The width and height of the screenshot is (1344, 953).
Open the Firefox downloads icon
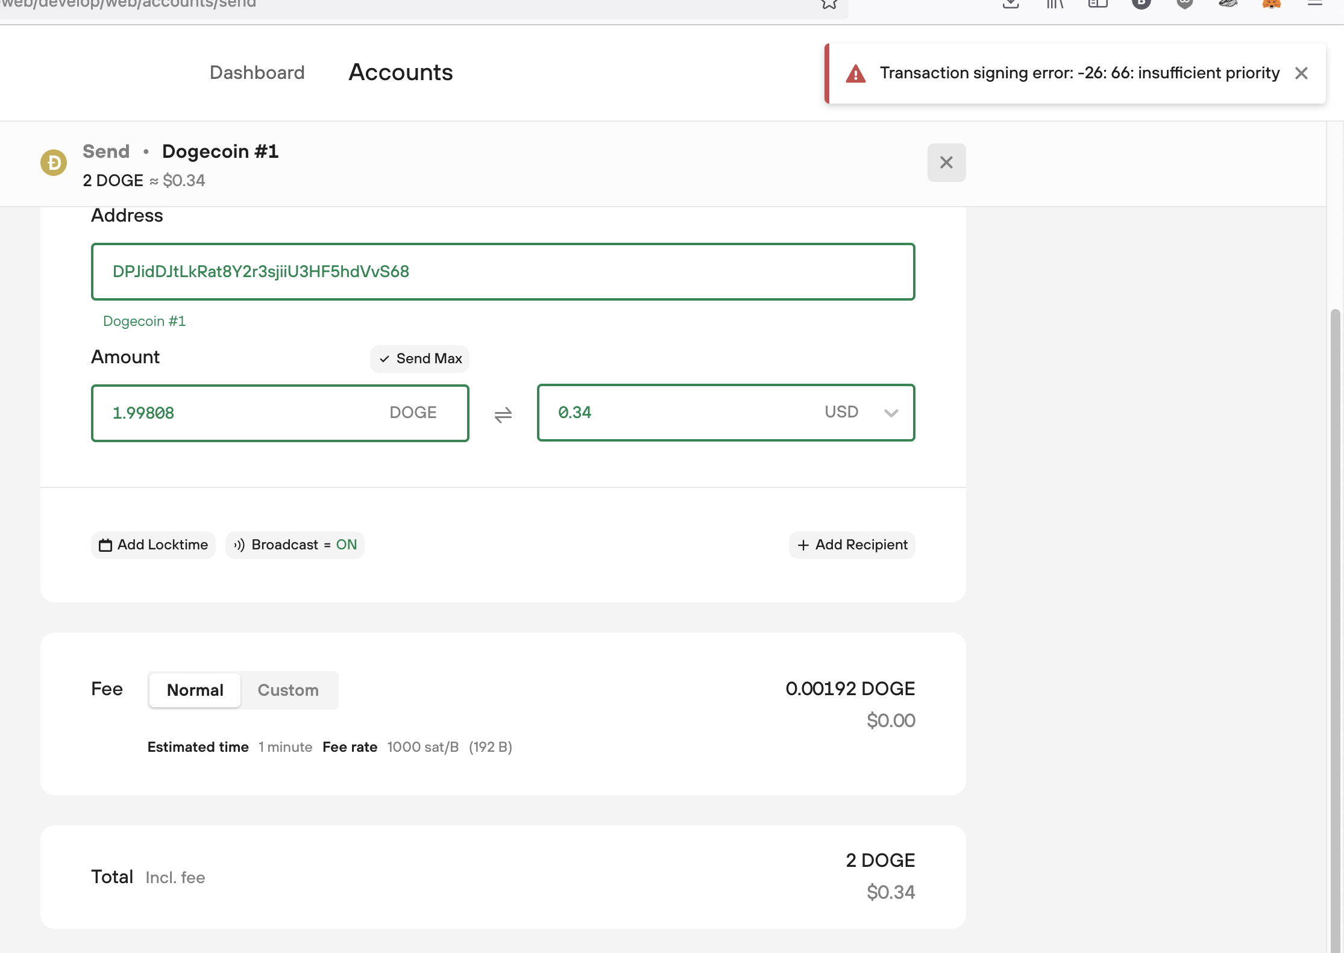coord(1011,4)
